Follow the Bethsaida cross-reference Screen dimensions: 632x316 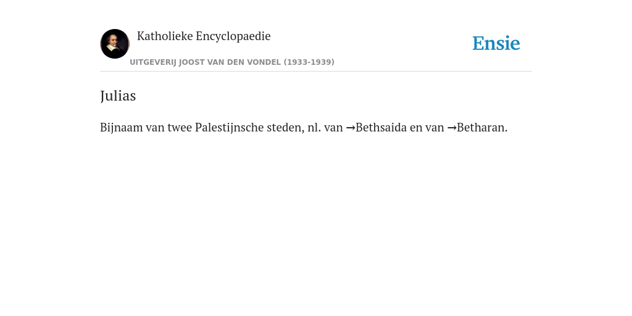[x=381, y=127]
